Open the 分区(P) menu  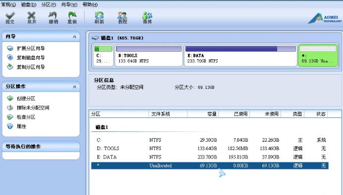pos(49,4)
